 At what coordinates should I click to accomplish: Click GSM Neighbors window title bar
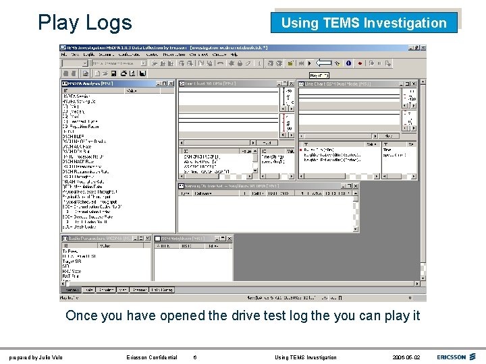click(193, 239)
